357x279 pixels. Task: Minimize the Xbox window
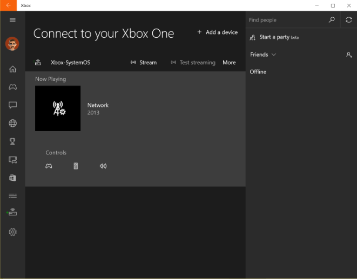click(316, 5)
